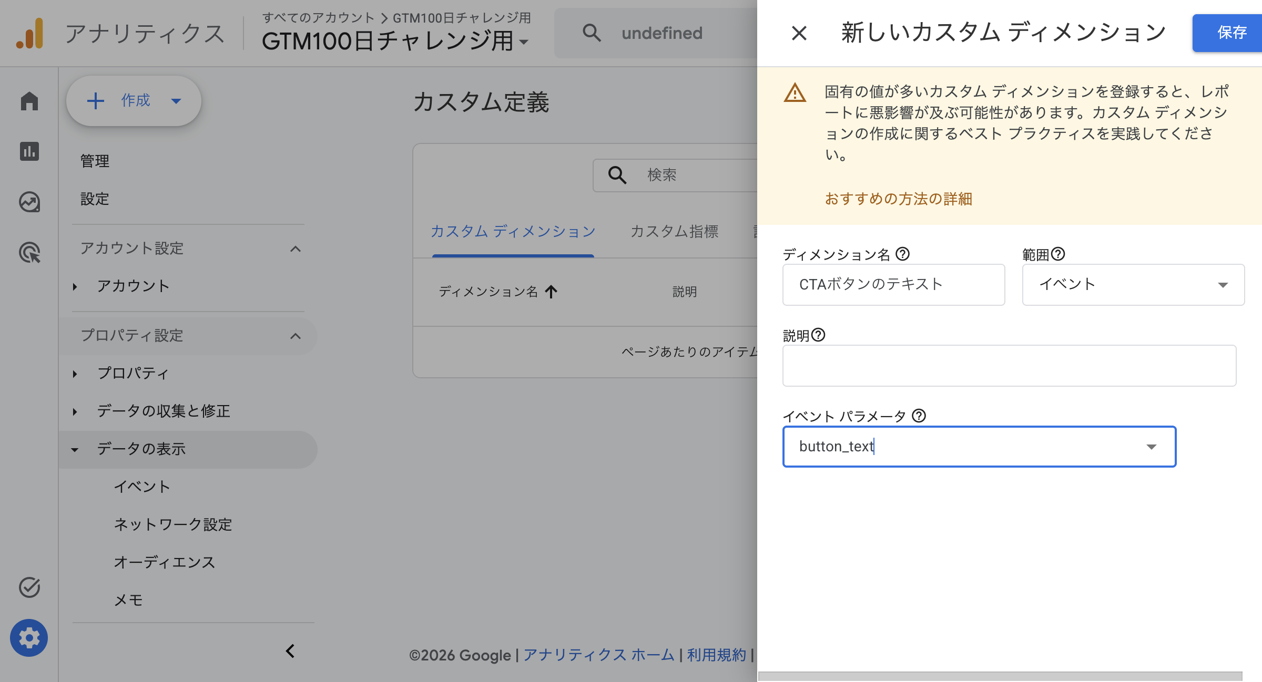Image resolution: width=1262 pixels, height=682 pixels.
Task: Switch to カスタム指標 tab
Action: (675, 232)
